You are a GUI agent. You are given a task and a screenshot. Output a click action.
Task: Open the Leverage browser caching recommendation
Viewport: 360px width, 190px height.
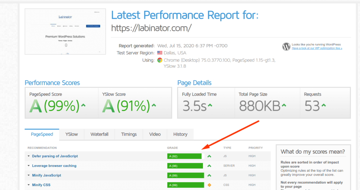click(54, 166)
